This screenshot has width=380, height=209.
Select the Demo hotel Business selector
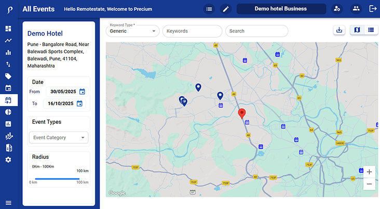[x=281, y=9]
